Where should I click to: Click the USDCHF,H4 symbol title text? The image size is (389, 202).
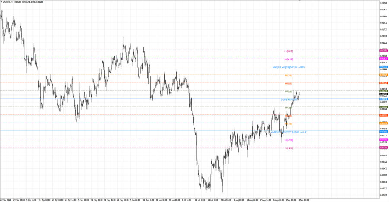9,2
